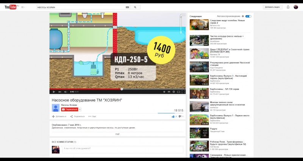Screen dimensions: 303x161
Task: Seek using the red video progress bar handle
Action: tap(122, 89)
